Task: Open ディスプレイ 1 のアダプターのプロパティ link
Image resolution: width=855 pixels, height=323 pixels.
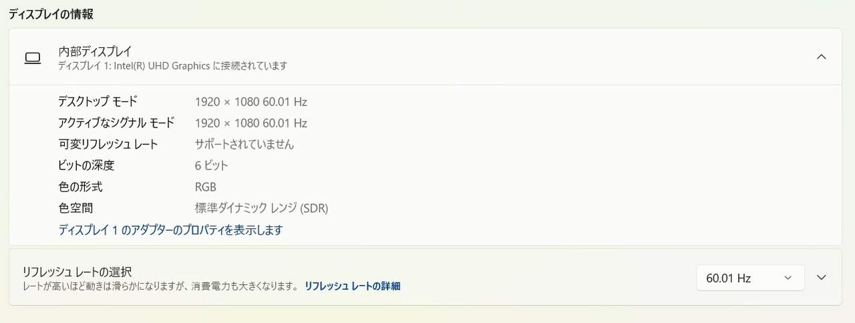Action: (170, 230)
